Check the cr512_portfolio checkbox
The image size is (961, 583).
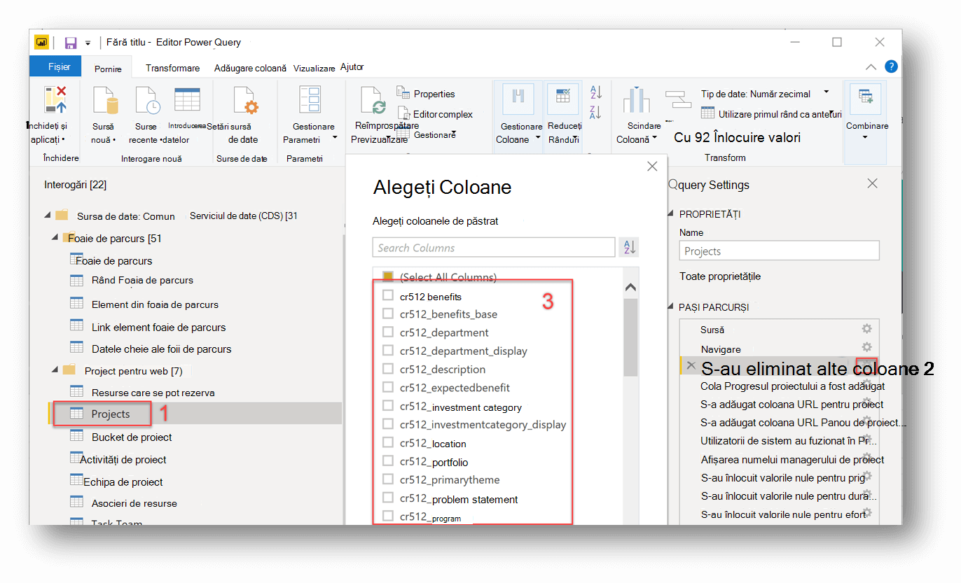pos(388,461)
